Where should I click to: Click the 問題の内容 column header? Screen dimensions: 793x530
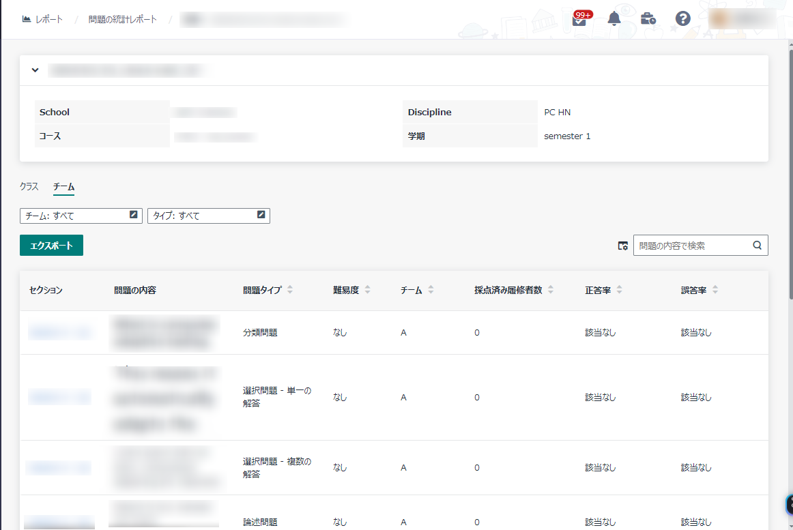(x=135, y=291)
